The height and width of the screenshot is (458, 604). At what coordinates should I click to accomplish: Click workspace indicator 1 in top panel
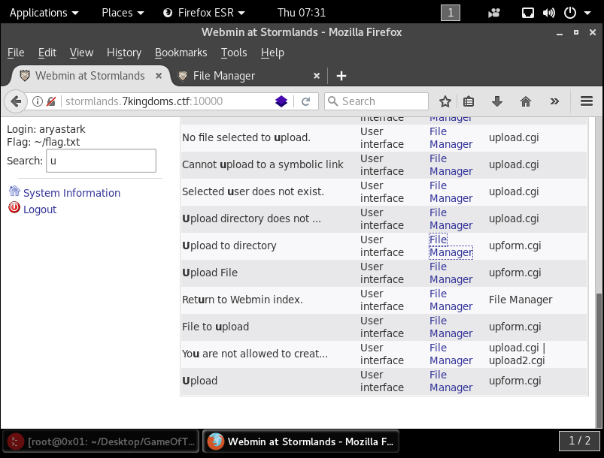[451, 13]
